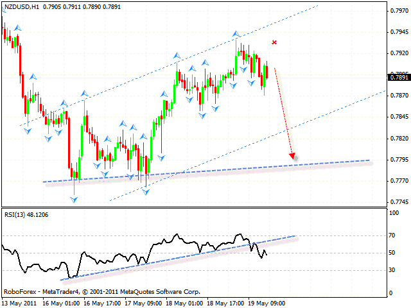Click the 0.7970 price axis label
Screen dimensions: 411x308
click(x=398, y=11)
